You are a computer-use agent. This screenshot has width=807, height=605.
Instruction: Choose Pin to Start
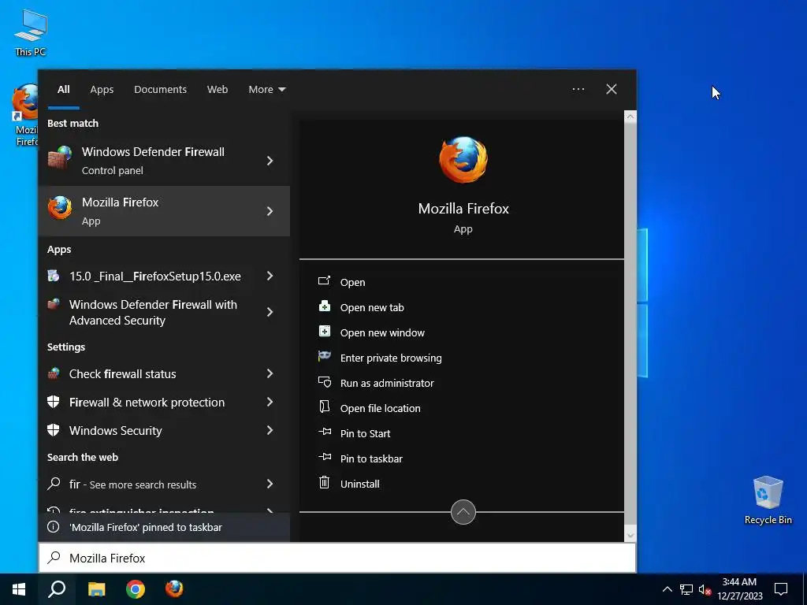365,433
